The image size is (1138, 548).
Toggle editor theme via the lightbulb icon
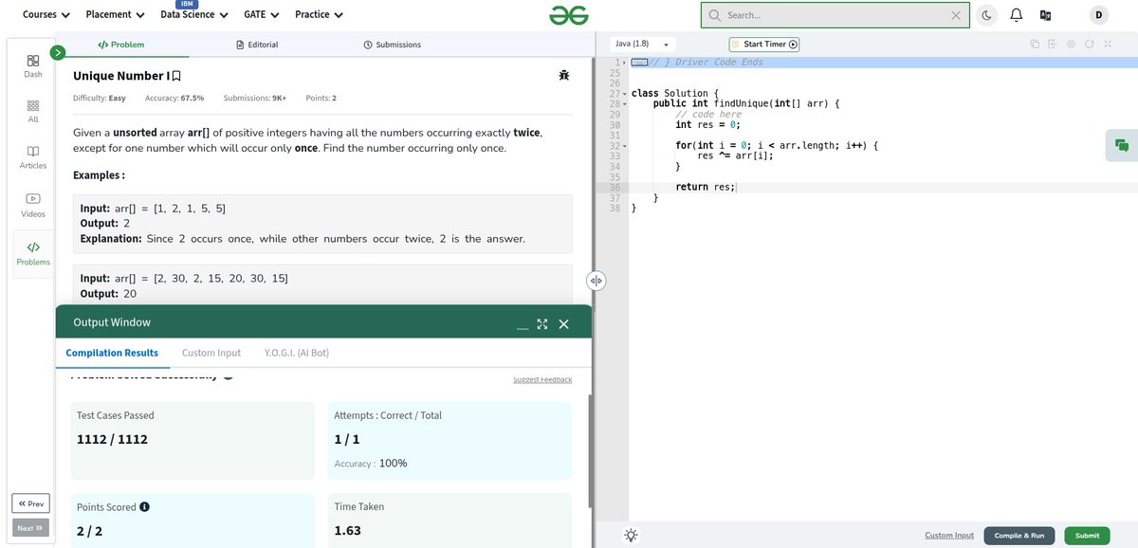click(x=631, y=535)
